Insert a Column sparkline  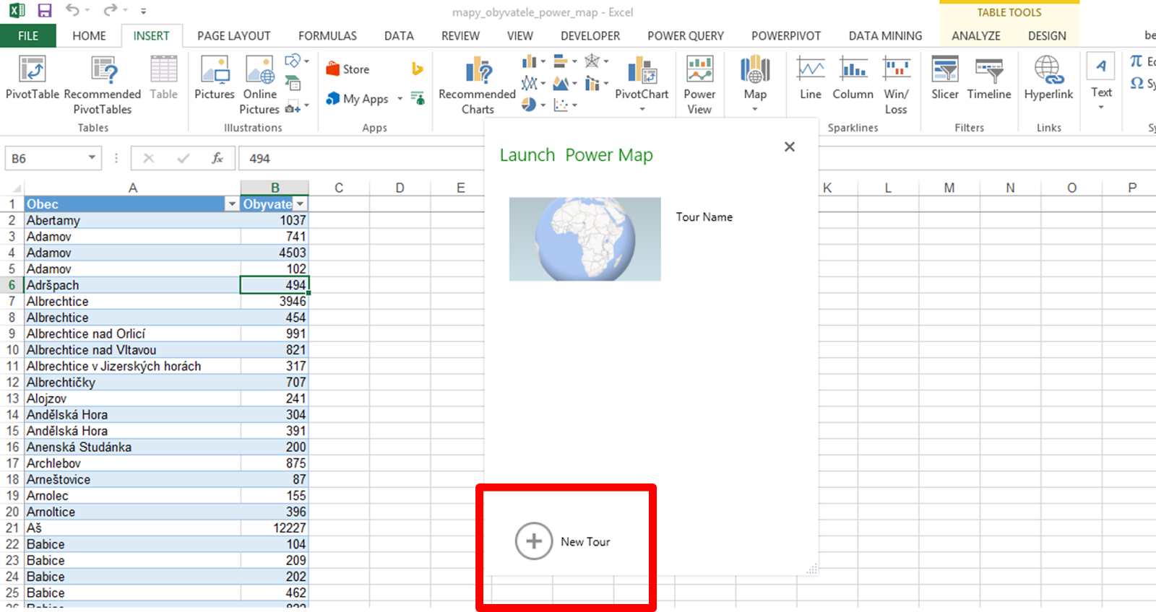(853, 78)
